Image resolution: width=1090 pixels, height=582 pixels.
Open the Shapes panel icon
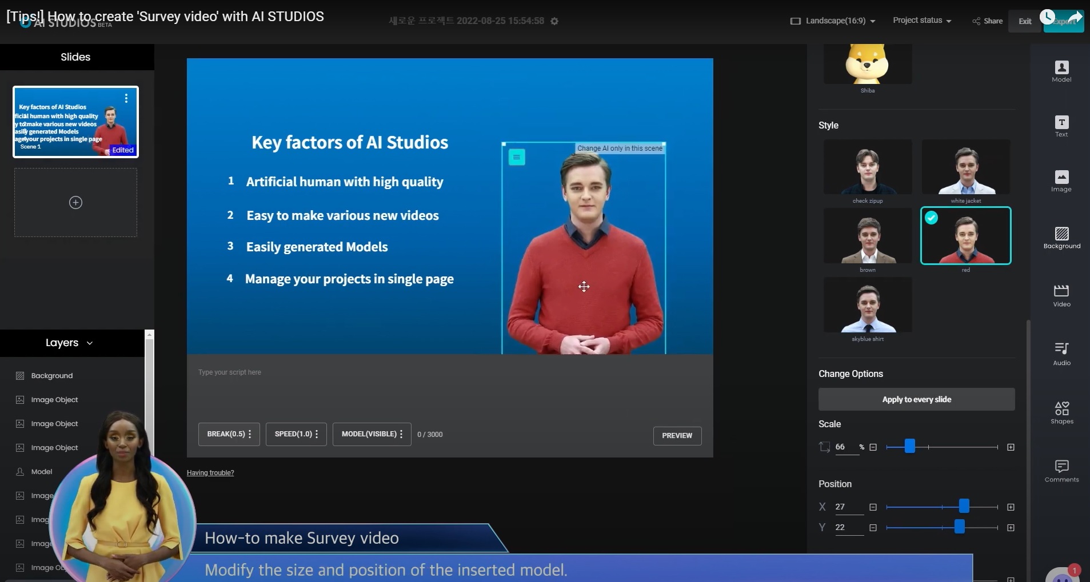[1061, 412]
